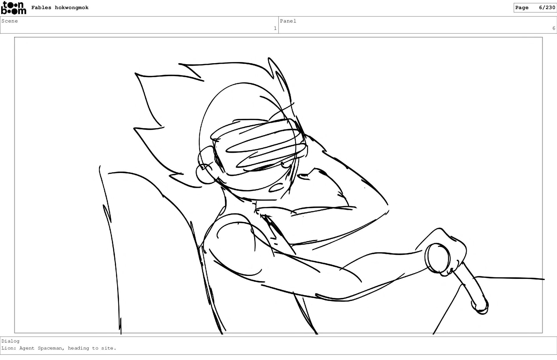Click the panel number 6
The image size is (557, 360).
554,28
